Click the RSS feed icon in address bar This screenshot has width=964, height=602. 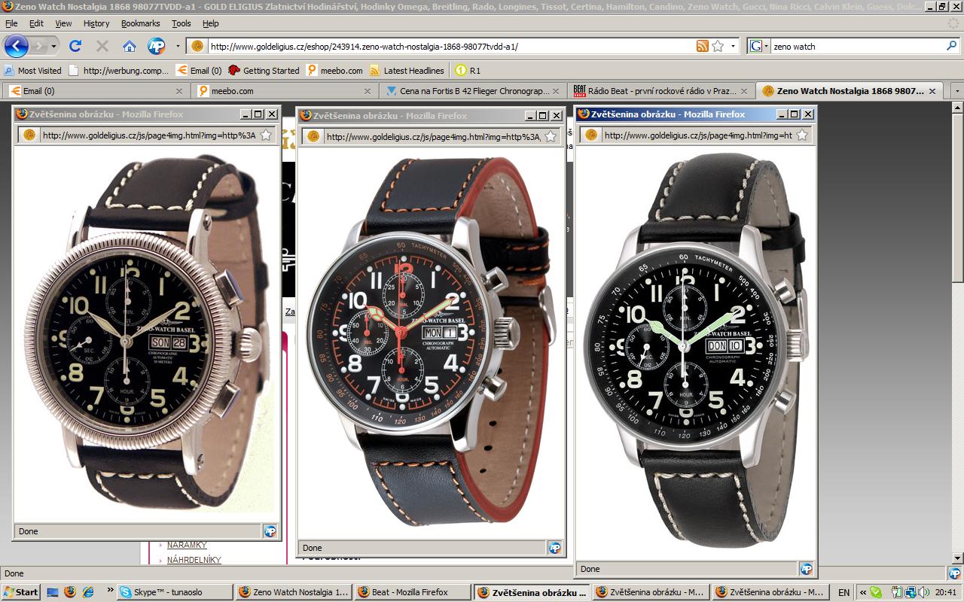coord(702,46)
